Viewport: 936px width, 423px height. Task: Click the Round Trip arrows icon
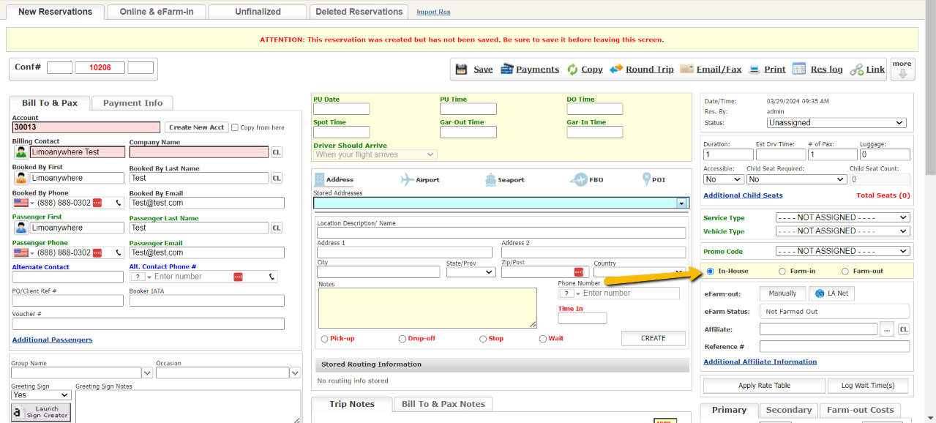(x=616, y=69)
